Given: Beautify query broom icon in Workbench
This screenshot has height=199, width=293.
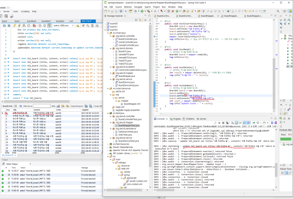Looking at the screenshot, I should pyautogui.click(x=83, y=26).
